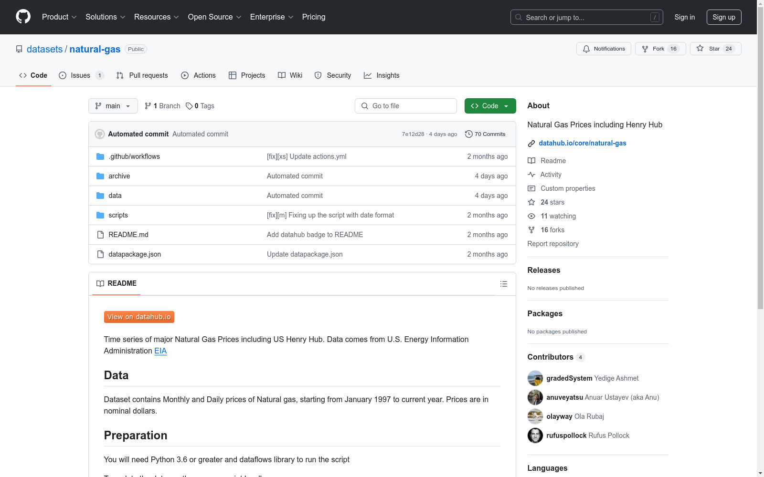Open the GitHub homepage logo
The width and height of the screenshot is (764, 477).
coord(23,17)
